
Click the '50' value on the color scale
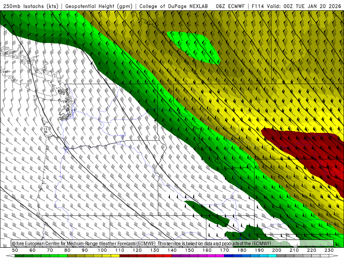[x=15, y=250]
